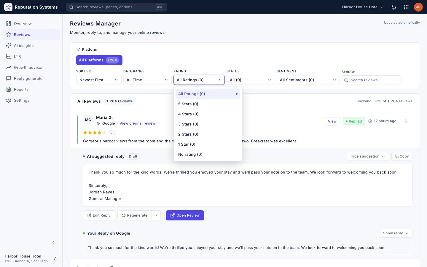
Task: Click View original review link
Action: pyautogui.click(x=137, y=123)
